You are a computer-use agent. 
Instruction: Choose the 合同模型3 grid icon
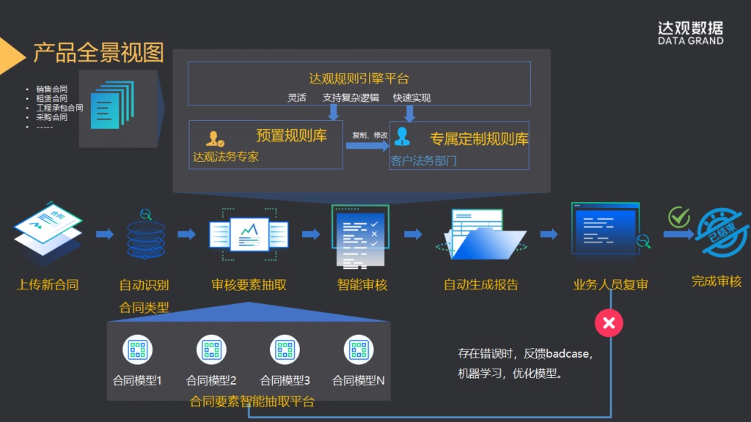[x=285, y=349]
